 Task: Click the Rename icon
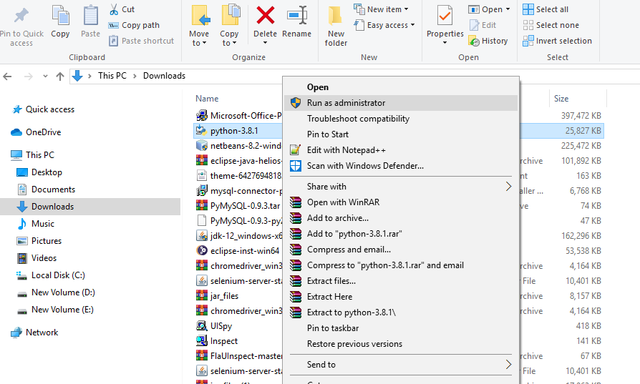pos(297,16)
